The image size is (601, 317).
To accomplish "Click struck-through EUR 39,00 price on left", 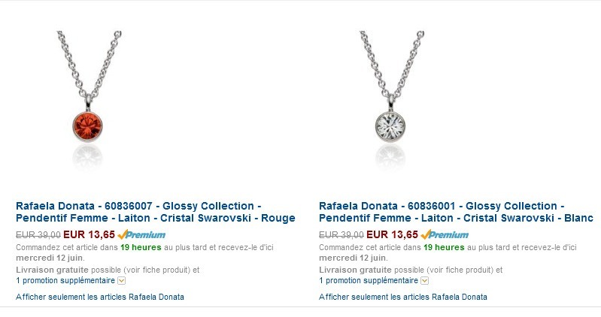I will [38, 234].
